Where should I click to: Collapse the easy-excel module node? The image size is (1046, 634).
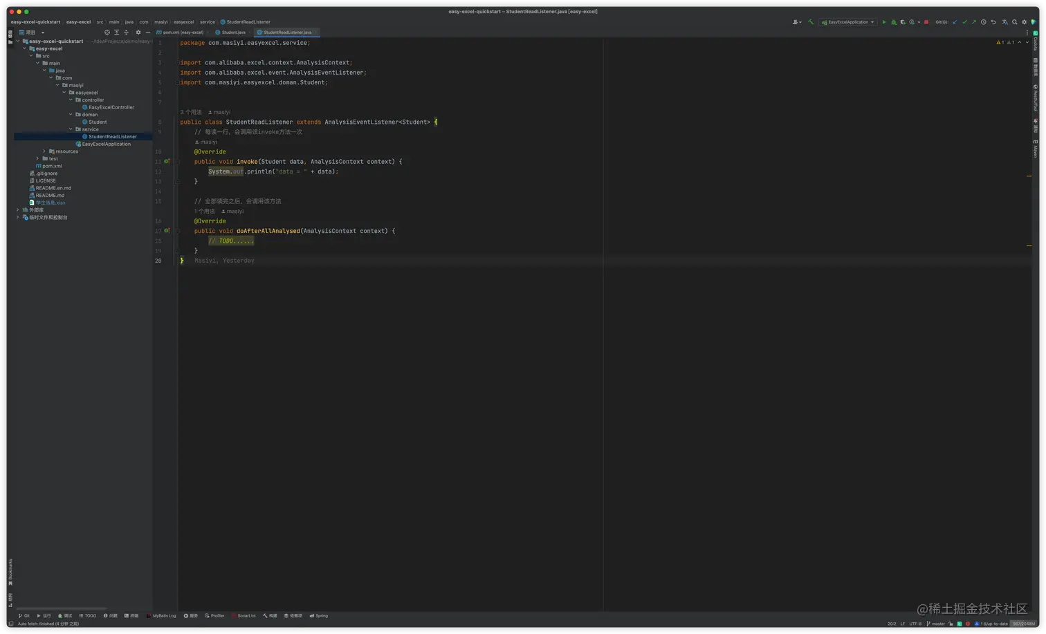(x=24, y=48)
